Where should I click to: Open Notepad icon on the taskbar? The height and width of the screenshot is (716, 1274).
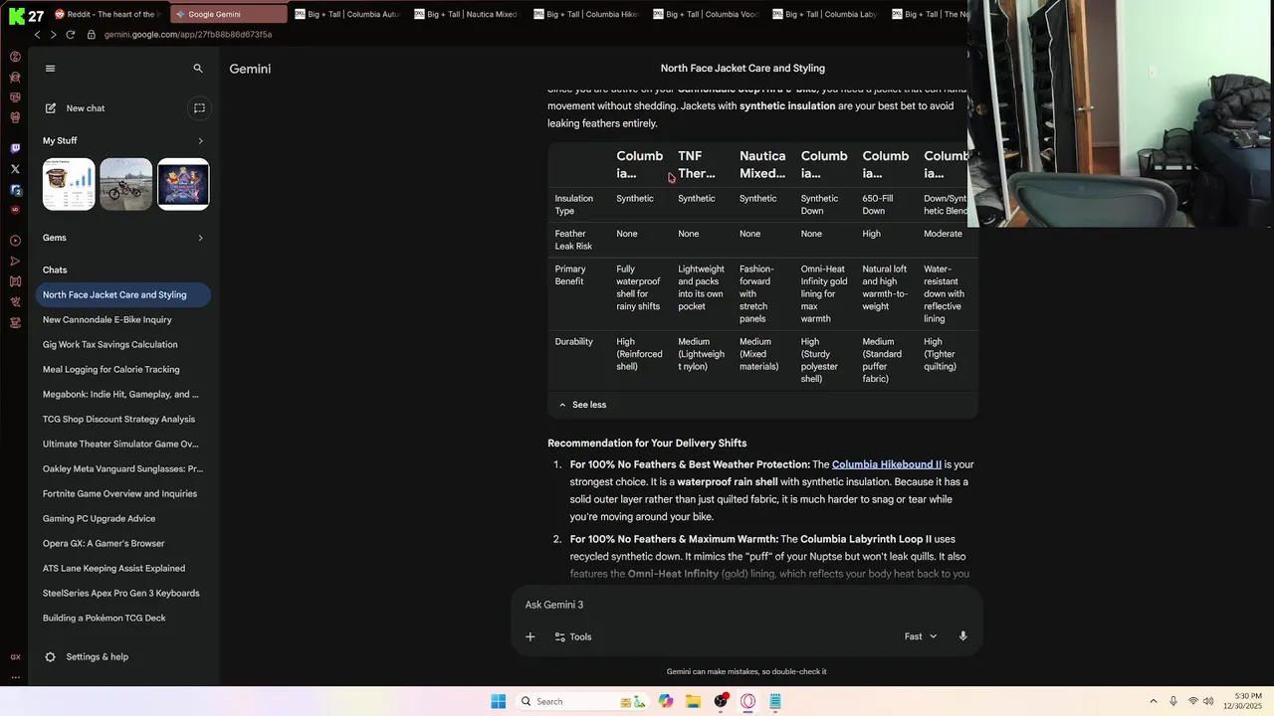pyautogui.click(x=775, y=701)
